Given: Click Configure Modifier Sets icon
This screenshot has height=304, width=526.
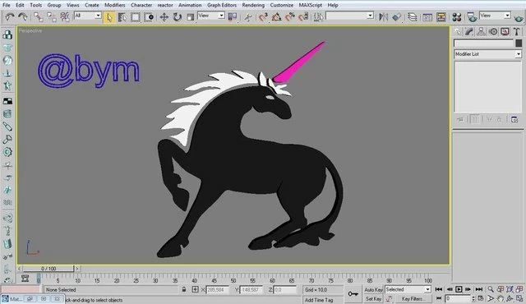Looking at the screenshot, I should (514, 119).
